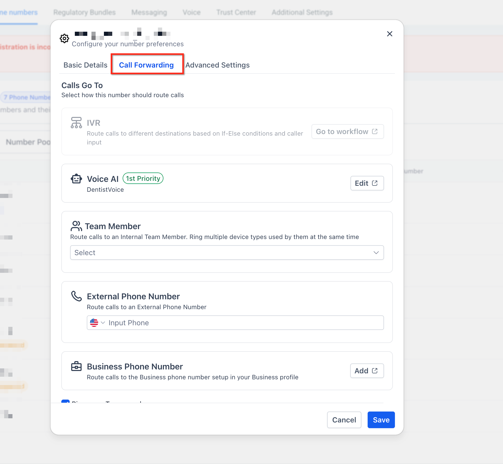Viewport: 503px width, 464px height.
Task: Open Voice tab in background page
Action: [191, 12]
